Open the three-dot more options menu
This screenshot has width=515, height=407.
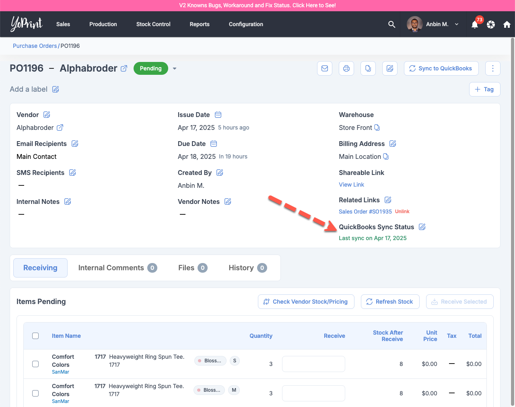[492, 68]
